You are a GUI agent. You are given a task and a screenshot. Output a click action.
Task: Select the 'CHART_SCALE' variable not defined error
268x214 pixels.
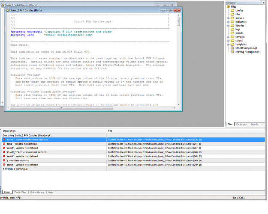tap(133, 152)
